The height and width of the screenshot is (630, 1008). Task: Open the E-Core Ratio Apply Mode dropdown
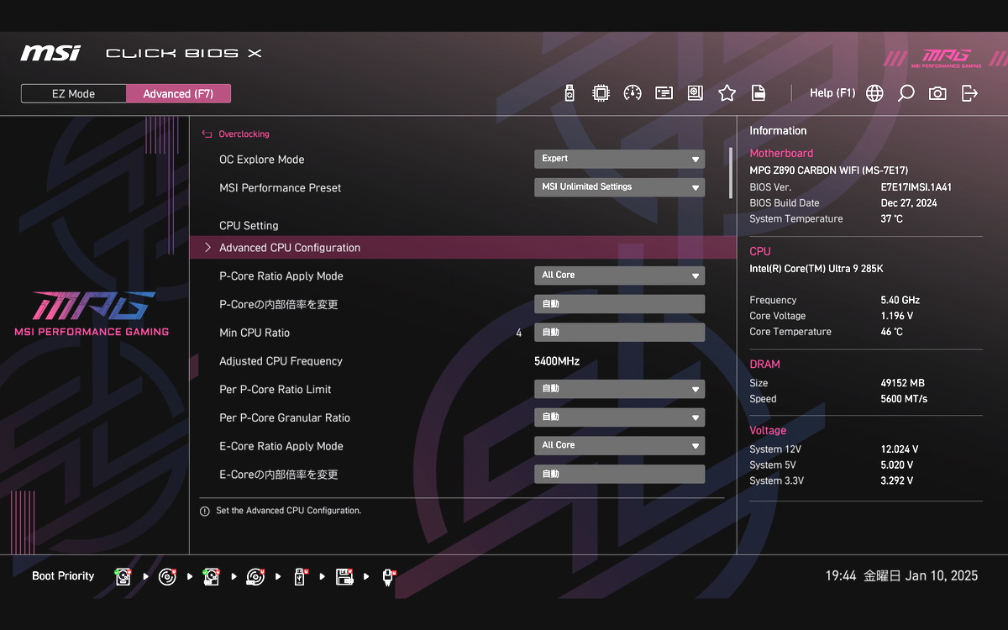(x=619, y=445)
